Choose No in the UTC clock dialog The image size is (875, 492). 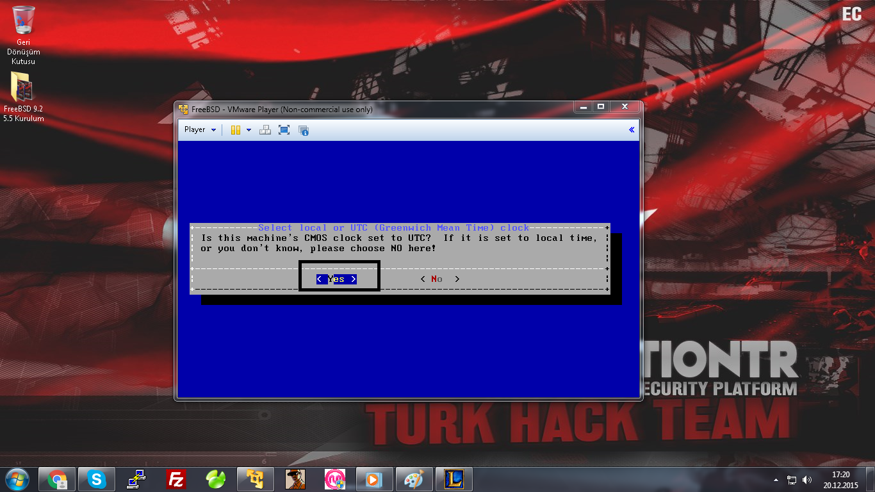point(440,279)
